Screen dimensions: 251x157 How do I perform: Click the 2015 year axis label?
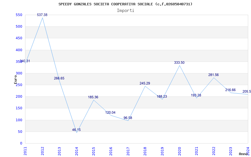tap(93, 151)
